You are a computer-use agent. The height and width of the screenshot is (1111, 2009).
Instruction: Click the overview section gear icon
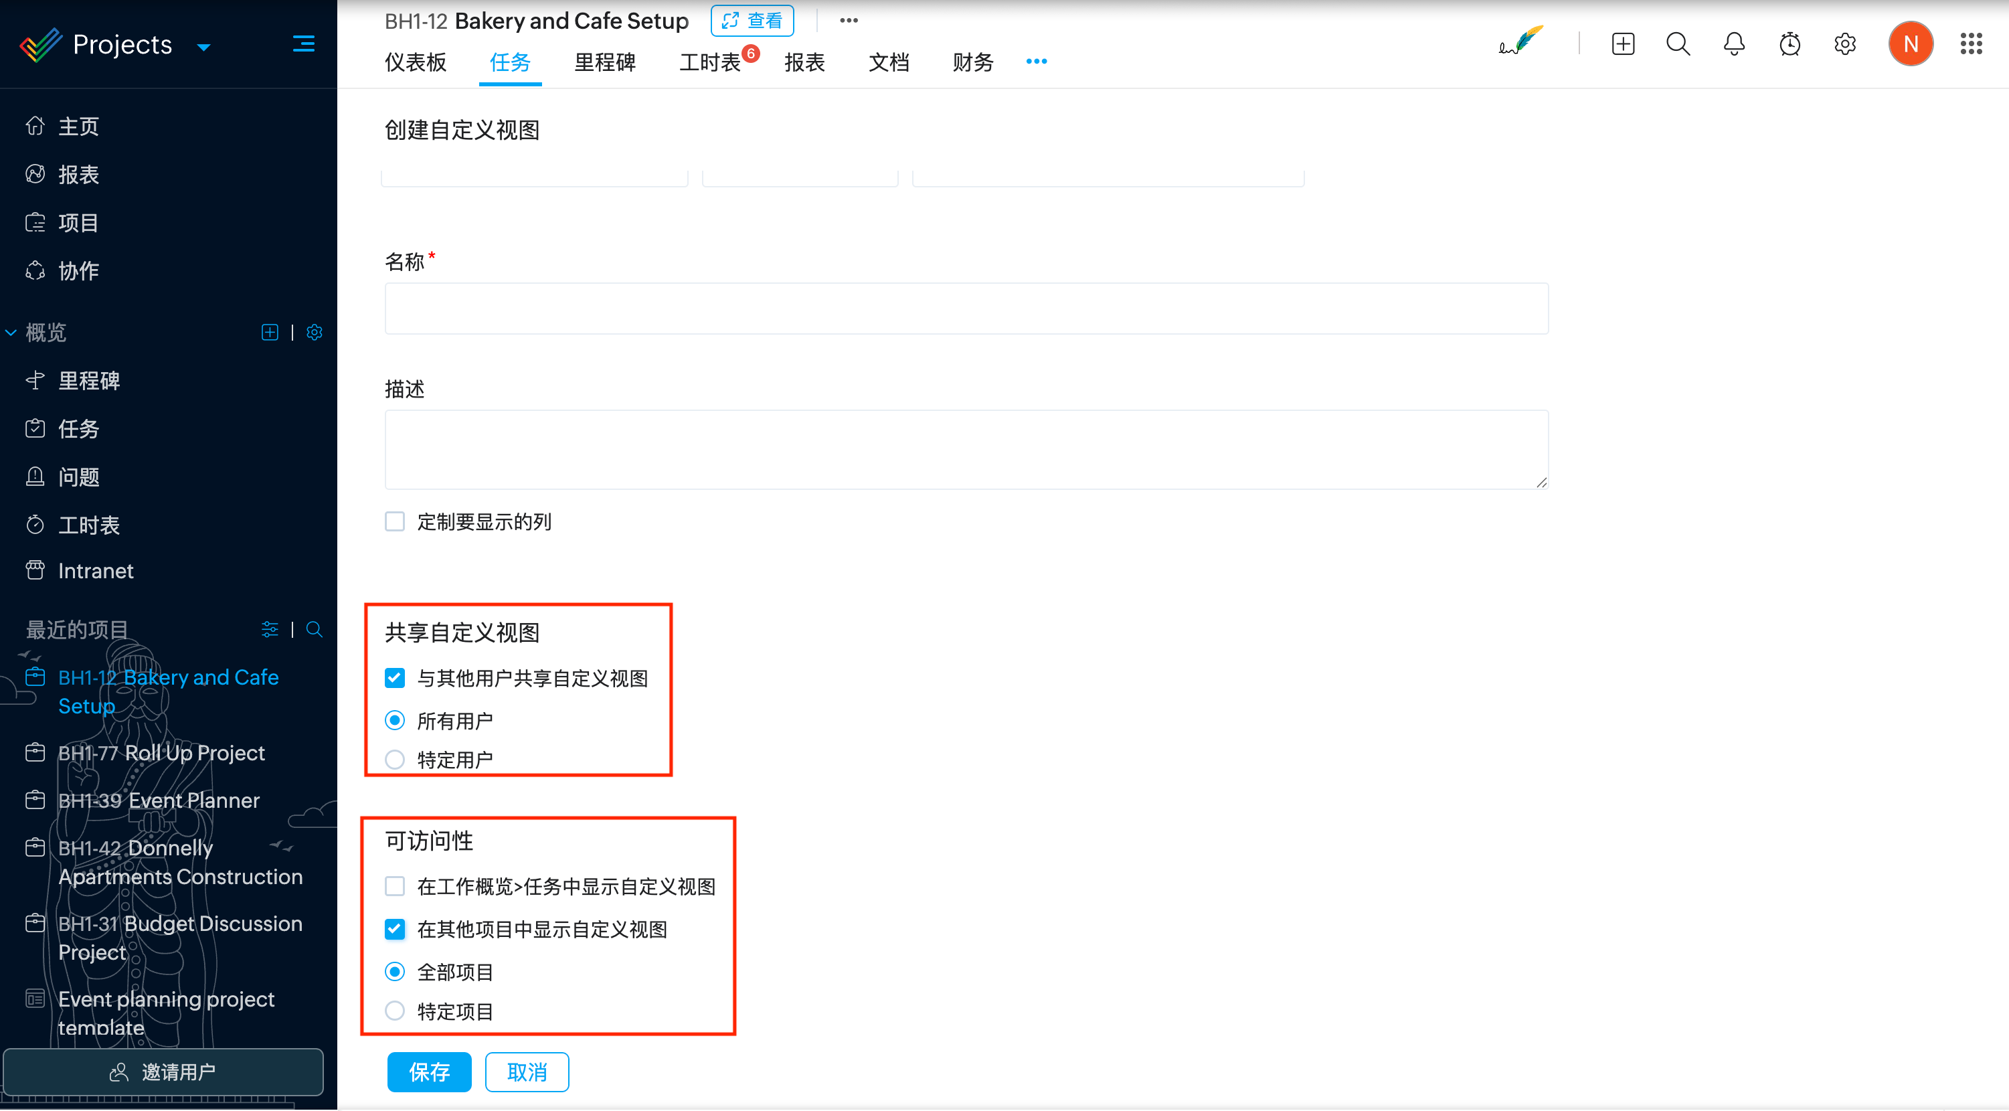[x=315, y=333]
